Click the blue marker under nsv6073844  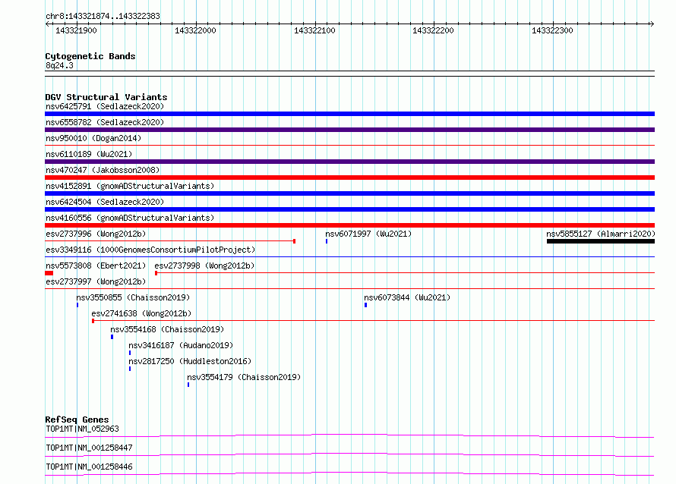365,305
